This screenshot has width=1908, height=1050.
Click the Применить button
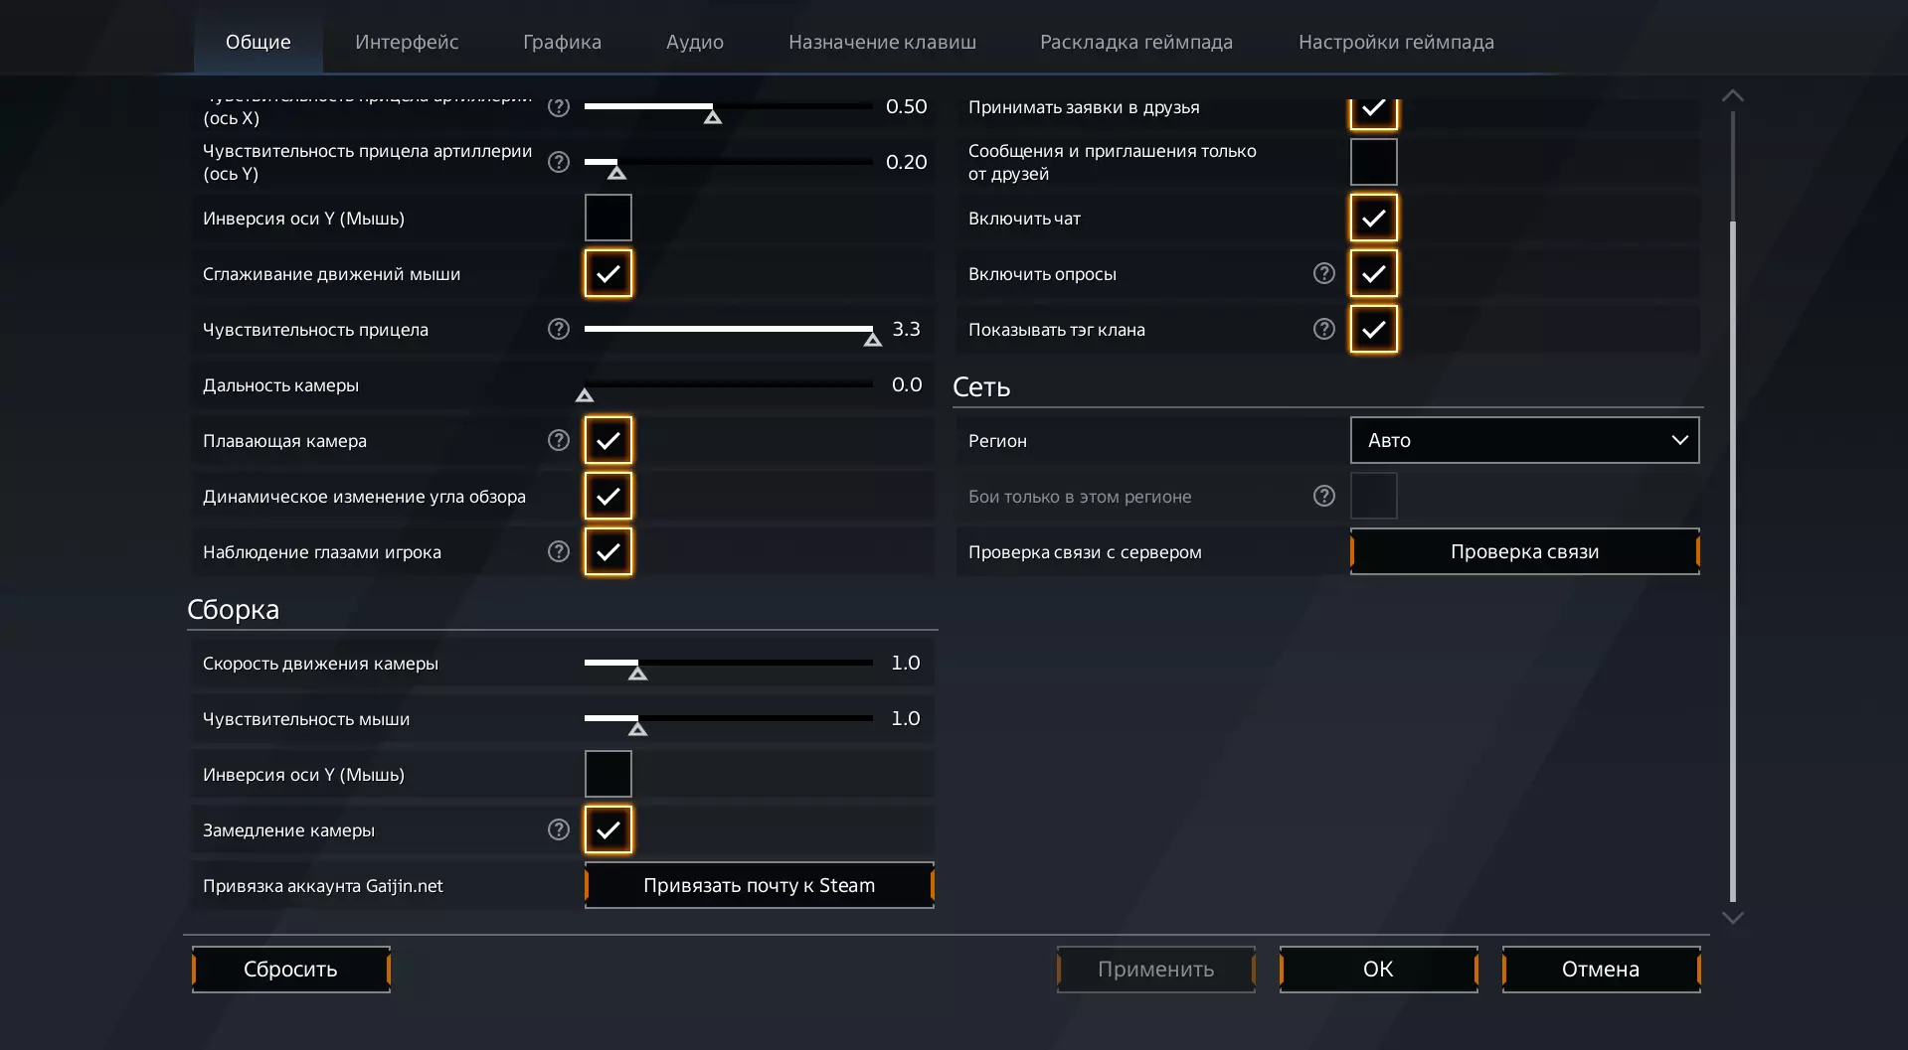(1156, 969)
